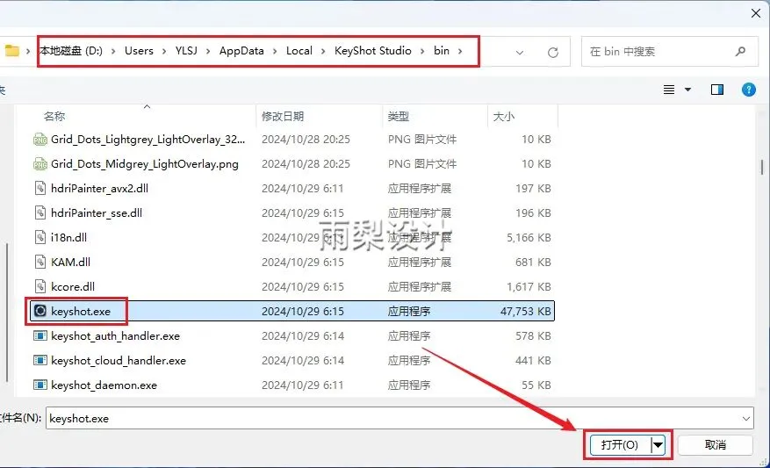The width and height of the screenshot is (770, 468).
Task: Select file hdriPainter_sse.dll
Action: tap(97, 212)
